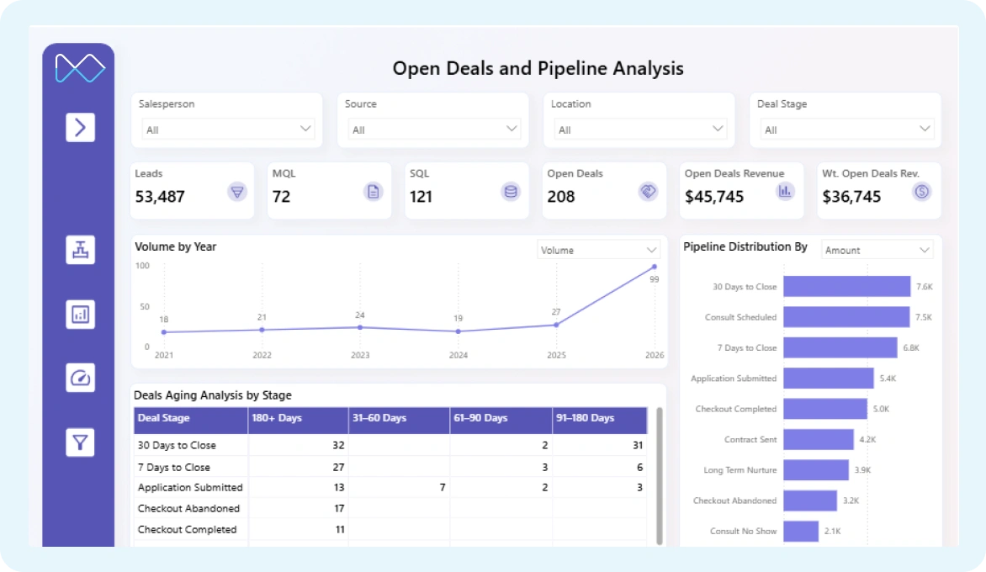Click the Open Deals Revenue value $45,745
Screen dimensions: 986x572
click(714, 197)
